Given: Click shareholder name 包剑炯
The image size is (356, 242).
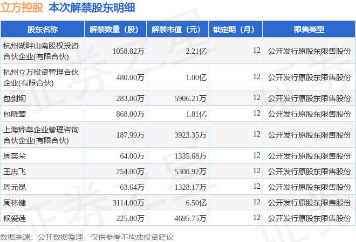Looking at the screenshot, I should pos(15,98).
